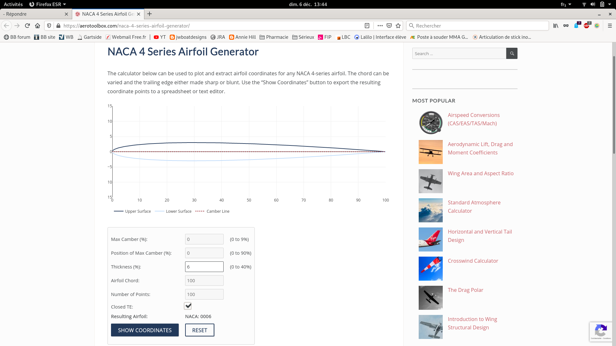Check the Wi-Fi status icon
Image resolution: width=616 pixels, height=346 pixels.
(584, 4)
